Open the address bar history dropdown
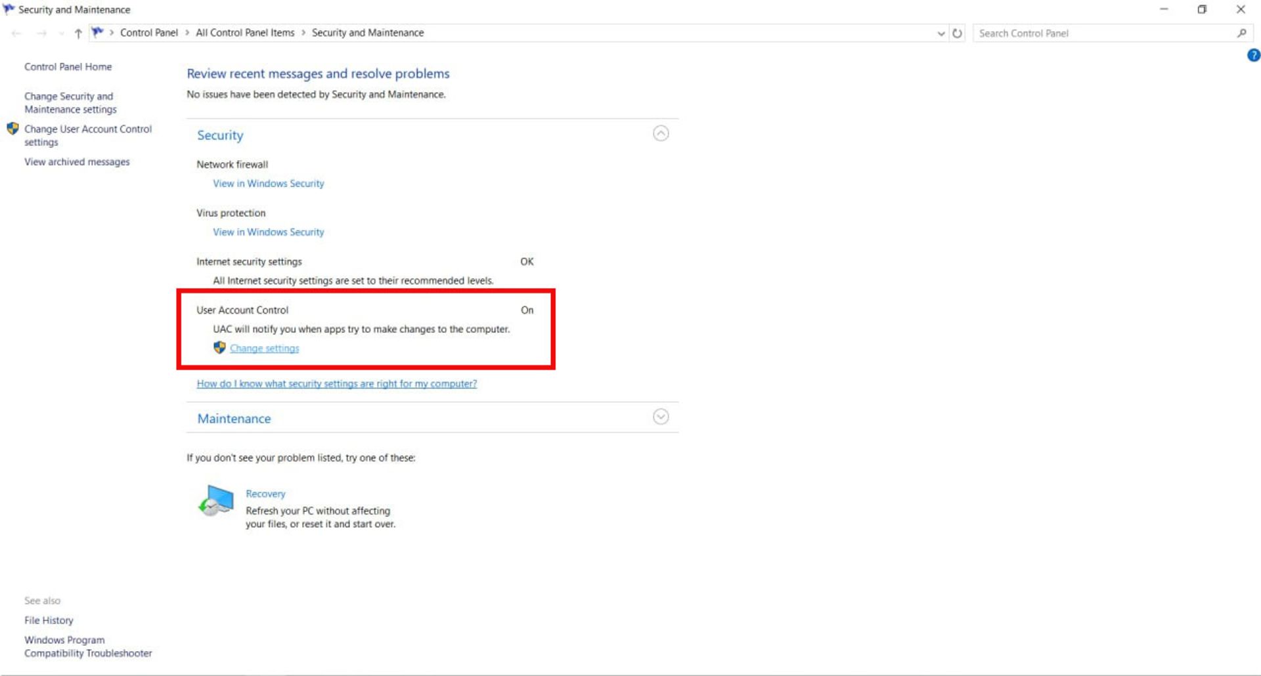This screenshot has height=676, width=1261. [x=940, y=33]
